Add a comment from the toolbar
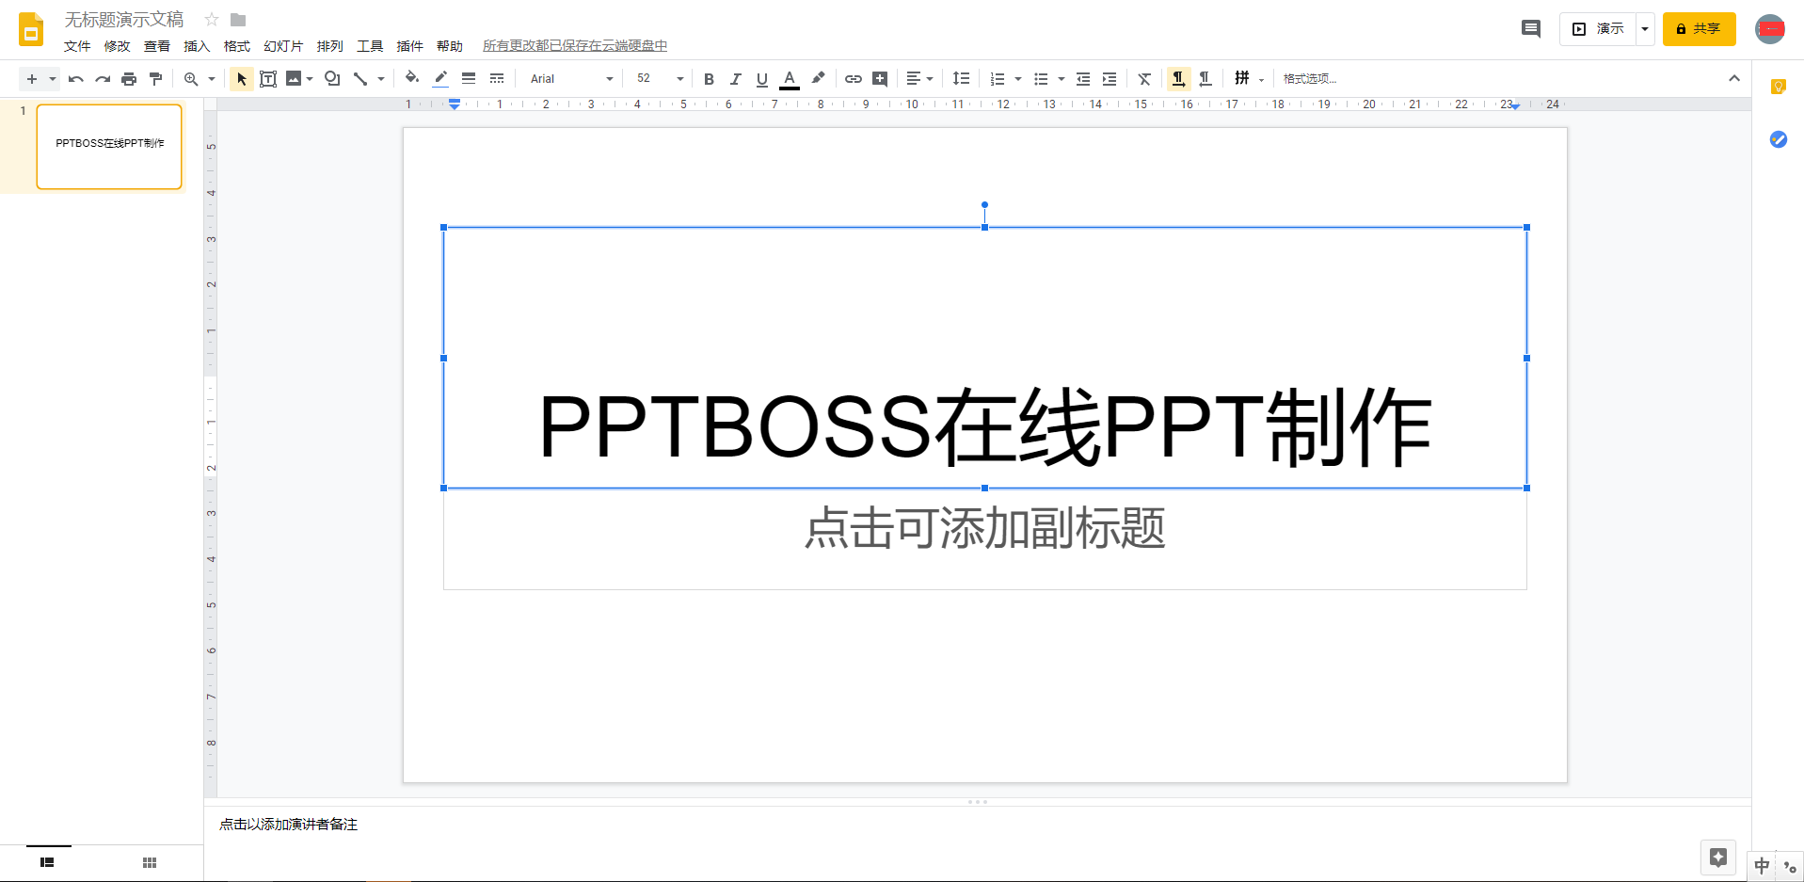The height and width of the screenshot is (882, 1804). [880, 79]
